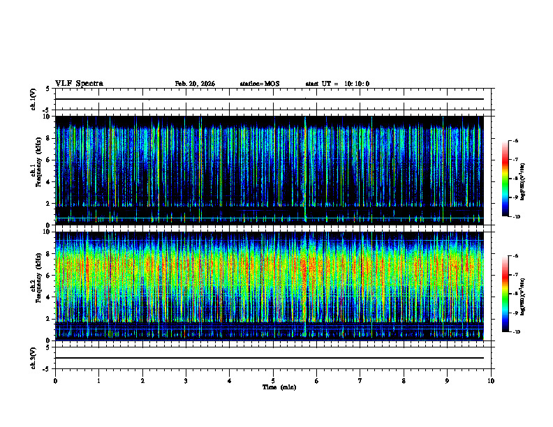This screenshot has width=553, height=427.
Task: Click the ch.1 colorbar log(PSD) unit label
Action: [x=522, y=182]
